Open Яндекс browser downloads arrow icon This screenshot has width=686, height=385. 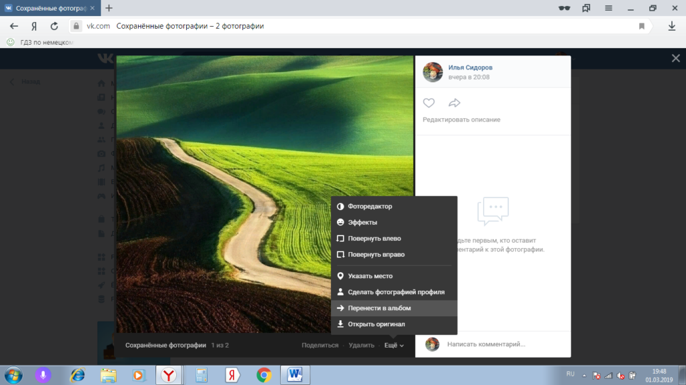(x=671, y=26)
